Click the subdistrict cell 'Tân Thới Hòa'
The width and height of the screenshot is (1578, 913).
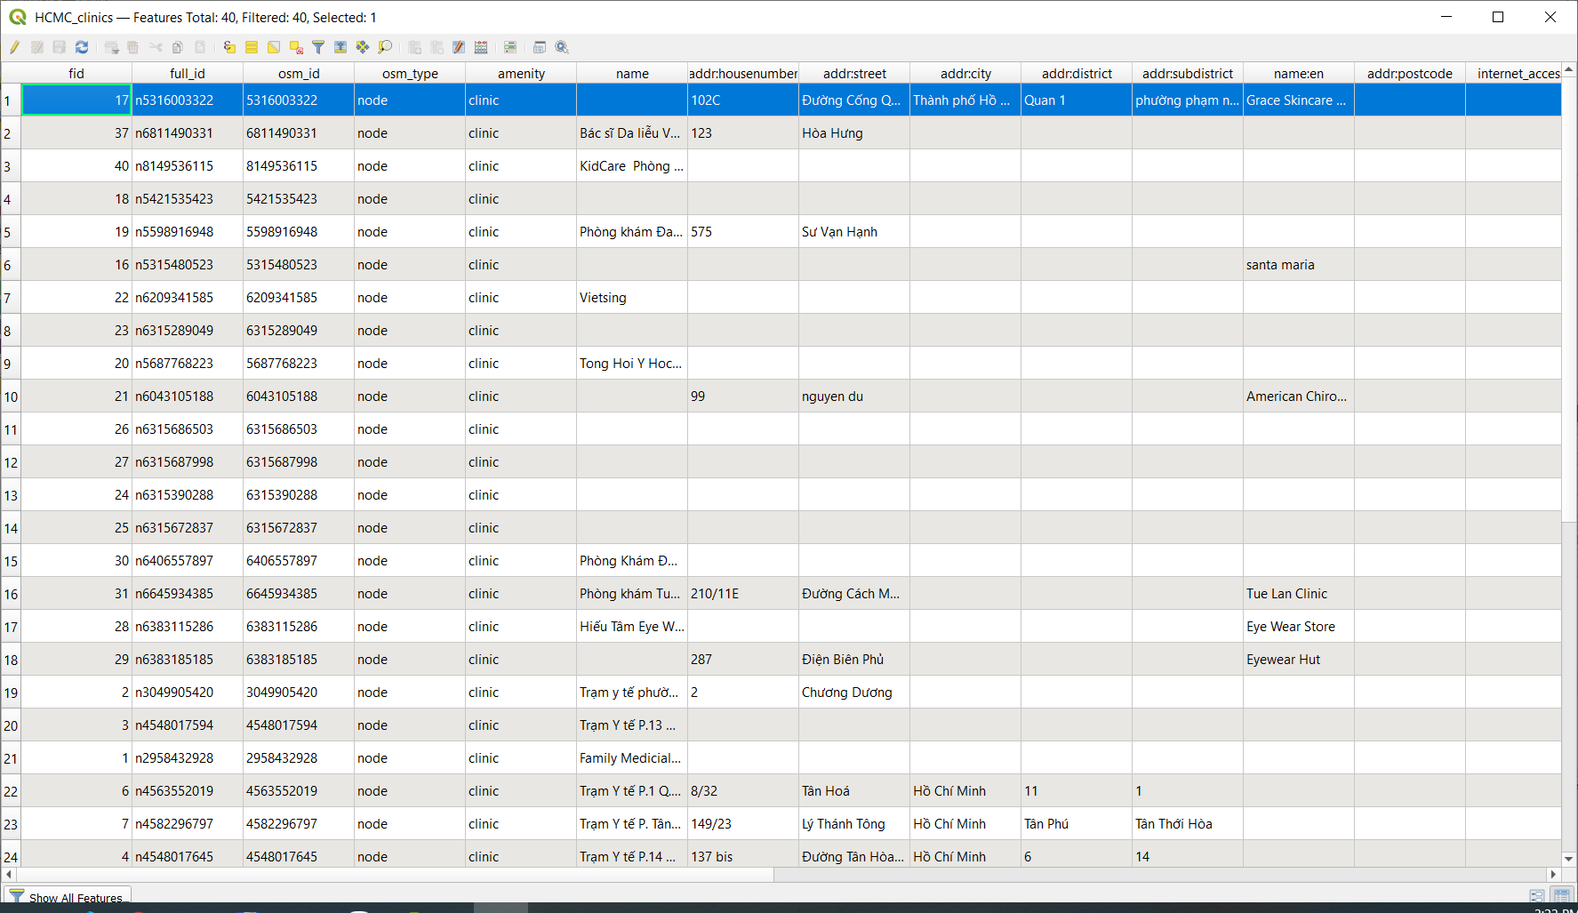tap(1188, 824)
